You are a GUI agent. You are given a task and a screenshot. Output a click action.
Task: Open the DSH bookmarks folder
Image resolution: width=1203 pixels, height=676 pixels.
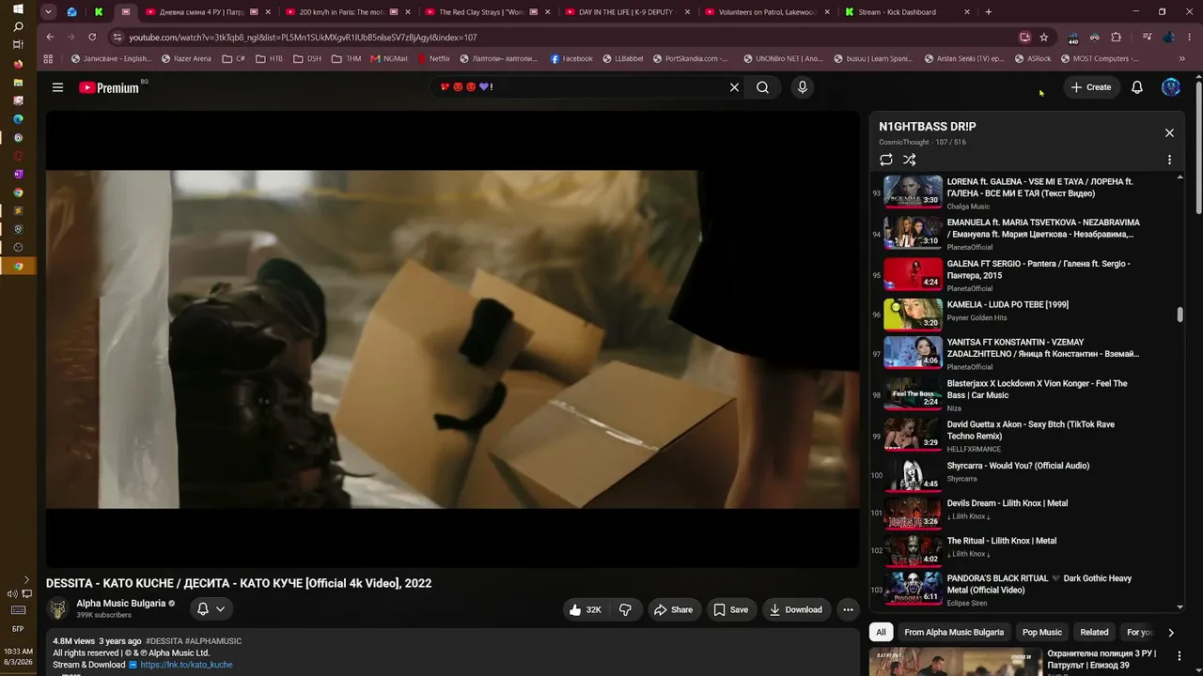(307, 58)
